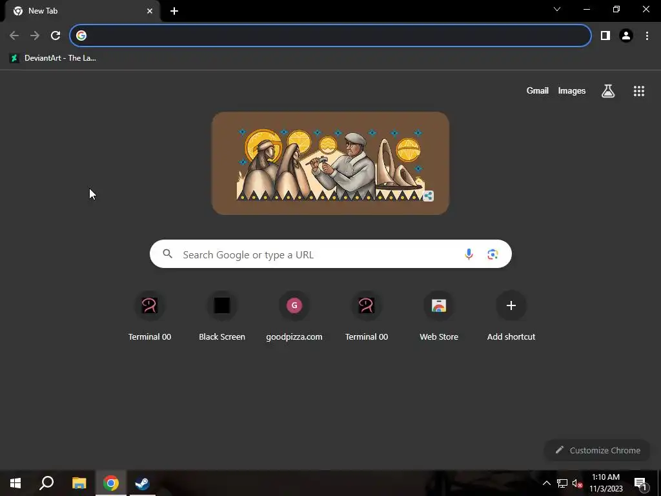Screen dimensions: 661x496
Task: Search by image with Google Lens icon
Action: coord(493,254)
